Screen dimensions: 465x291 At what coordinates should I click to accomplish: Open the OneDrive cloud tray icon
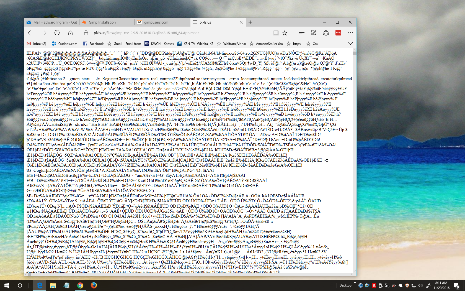click(401, 285)
